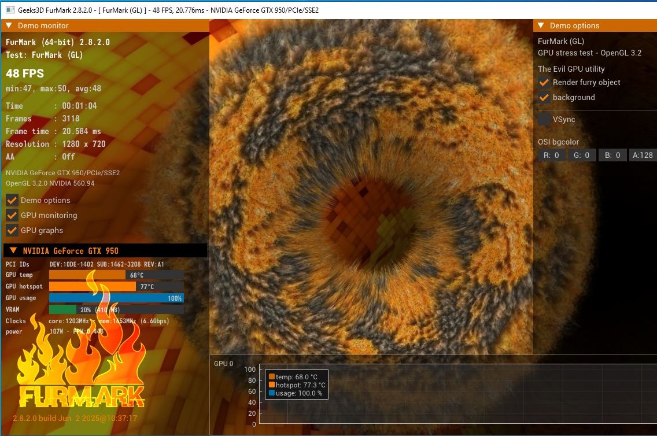Click the 48 FPS readout
The image size is (657, 436).
click(25, 73)
